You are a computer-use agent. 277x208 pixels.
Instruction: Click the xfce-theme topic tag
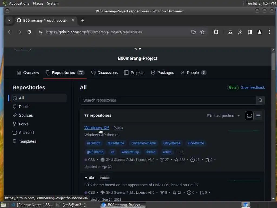(x=196, y=143)
